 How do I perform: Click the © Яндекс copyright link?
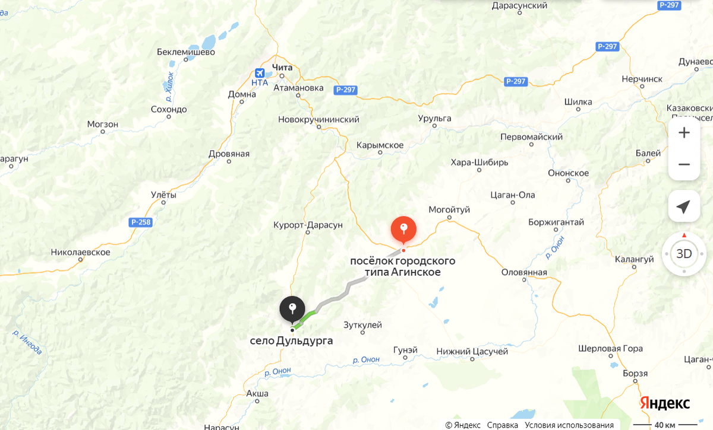point(463,425)
